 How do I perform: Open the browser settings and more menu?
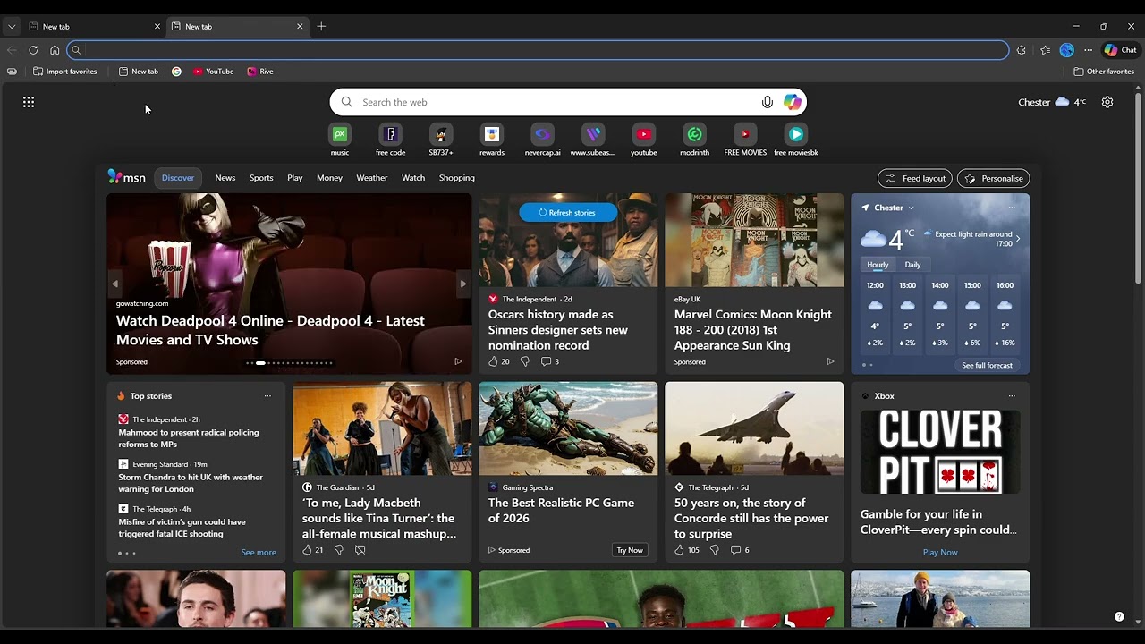click(1088, 50)
